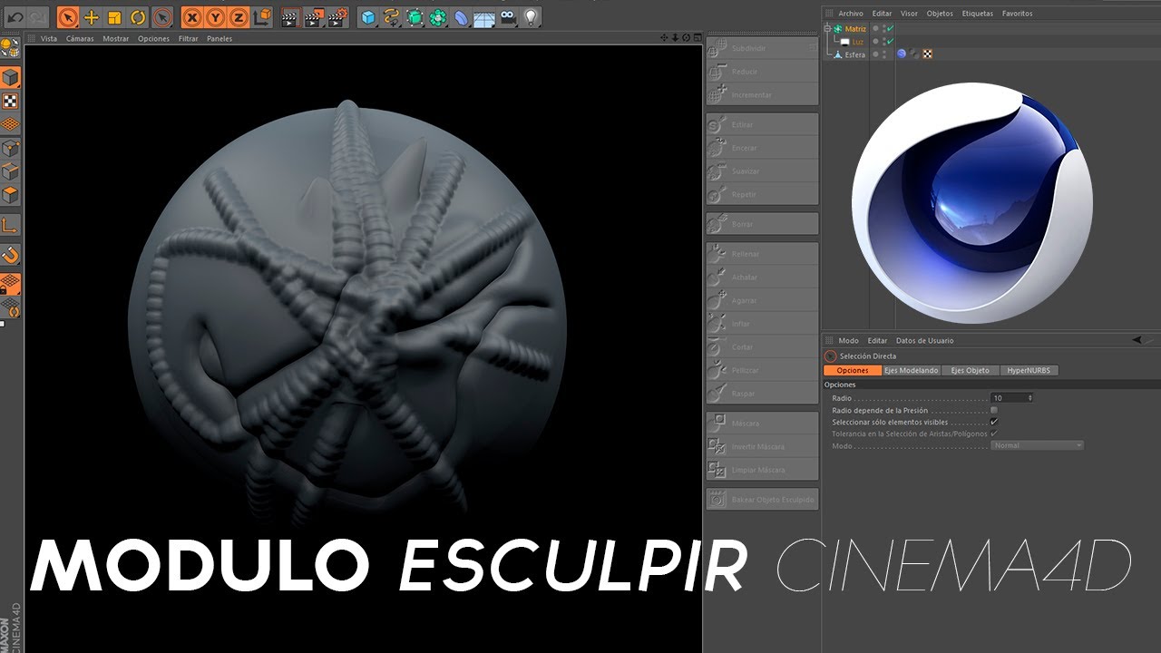This screenshot has height=653, width=1161.
Task: Toggle Matriz green enable checkmark
Action: pyautogui.click(x=891, y=29)
